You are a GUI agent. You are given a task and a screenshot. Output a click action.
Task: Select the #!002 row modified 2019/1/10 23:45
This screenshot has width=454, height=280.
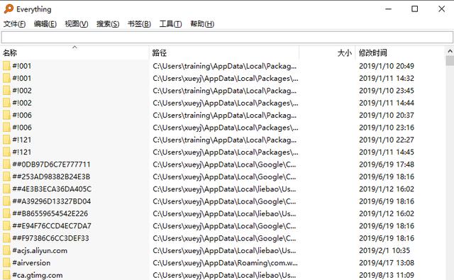click(222, 91)
